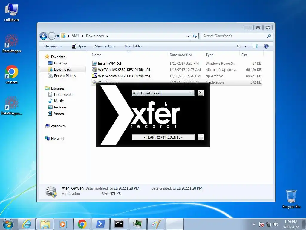Open the view options dropdown arrow
Screen dimensions: 306x230
(x=246, y=46)
